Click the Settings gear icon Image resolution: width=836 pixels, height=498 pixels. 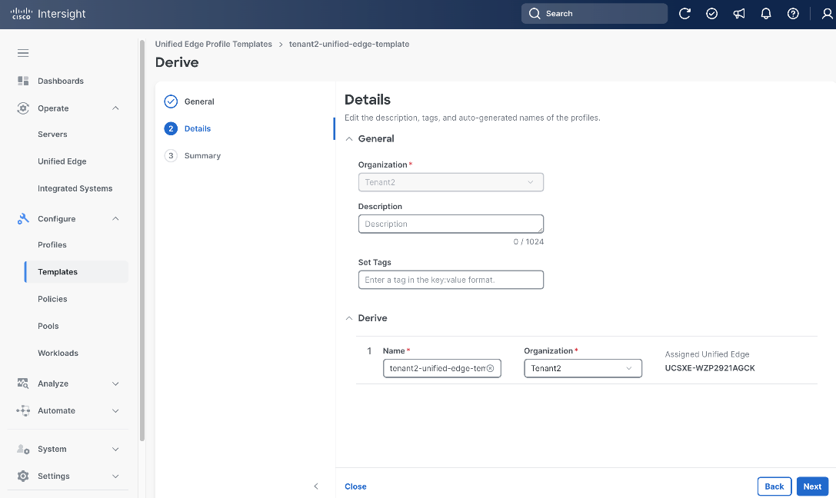tap(23, 476)
